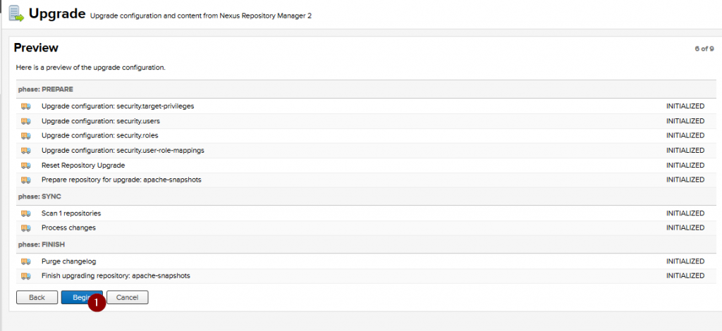Image resolution: width=722 pixels, height=331 pixels.
Task: Click the truck icon for security.user-role-mappings
Action: point(26,151)
